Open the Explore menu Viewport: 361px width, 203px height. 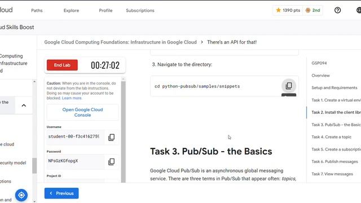coord(72,10)
